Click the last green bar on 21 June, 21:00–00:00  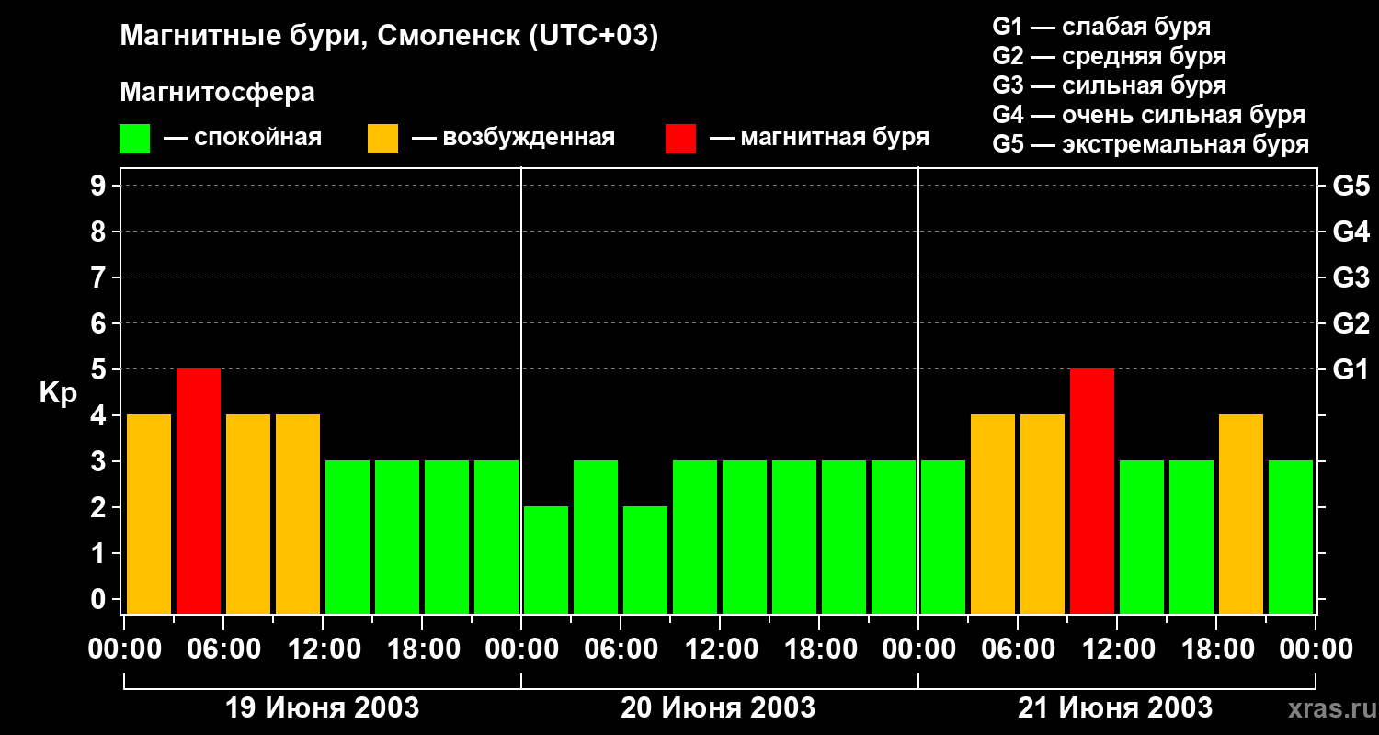click(x=1291, y=537)
